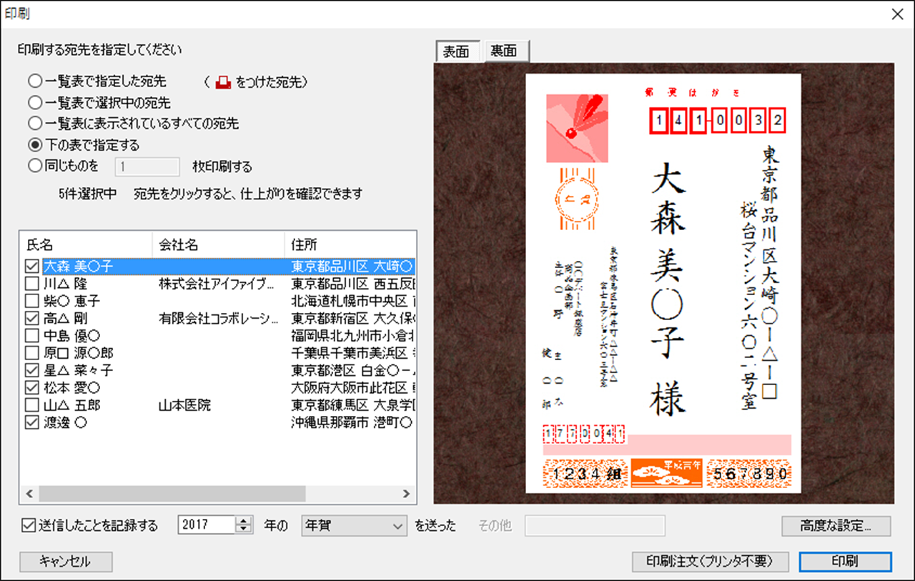Click postal code 141-0032 on preview
The image size is (915, 581).
[x=717, y=121]
